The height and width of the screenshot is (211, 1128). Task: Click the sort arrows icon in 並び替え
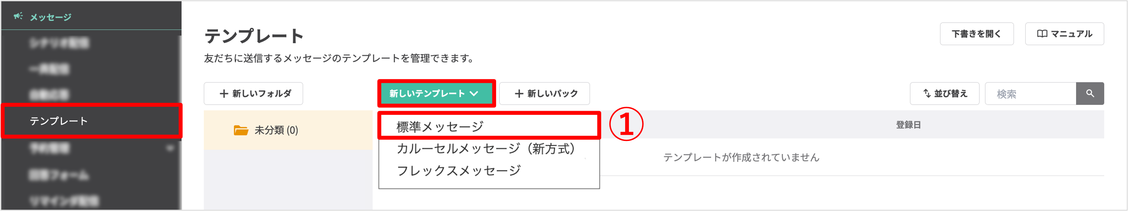click(927, 93)
